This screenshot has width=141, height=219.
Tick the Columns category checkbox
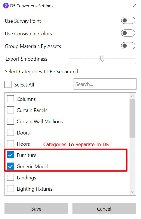tap(10, 99)
